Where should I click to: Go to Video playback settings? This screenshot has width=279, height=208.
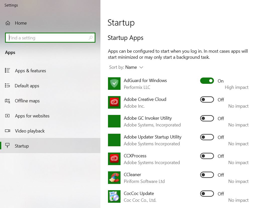point(30,131)
